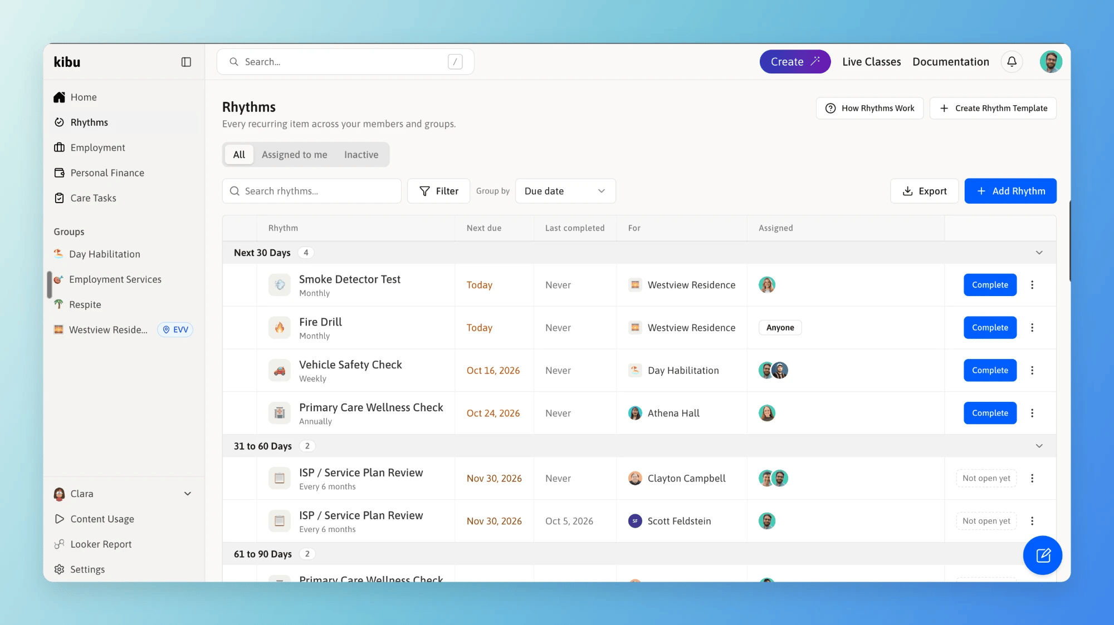Open the floating compose note button
1114x625 pixels.
(1042, 555)
